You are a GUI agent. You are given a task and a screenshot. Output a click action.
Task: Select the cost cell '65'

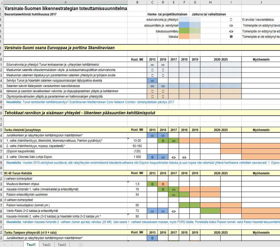(x=137, y=205)
